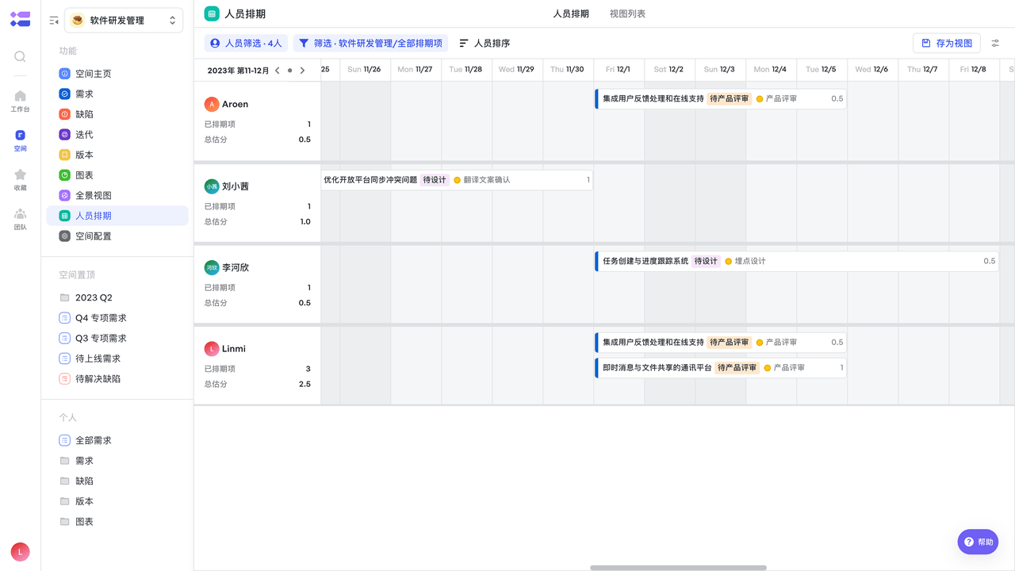Open the 需求 folder under 个人
The height and width of the screenshot is (571, 1015).
117,461
